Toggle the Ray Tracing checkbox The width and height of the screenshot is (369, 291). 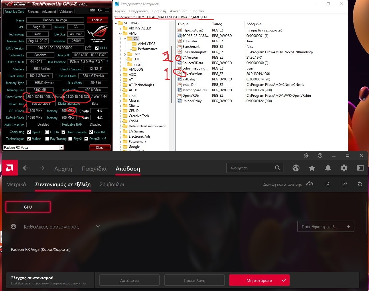point(47,139)
